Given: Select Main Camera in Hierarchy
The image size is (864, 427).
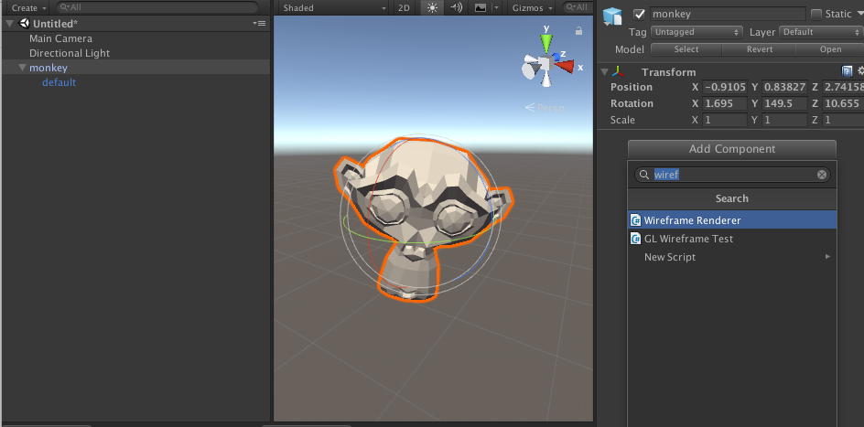Looking at the screenshot, I should pyautogui.click(x=60, y=38).
